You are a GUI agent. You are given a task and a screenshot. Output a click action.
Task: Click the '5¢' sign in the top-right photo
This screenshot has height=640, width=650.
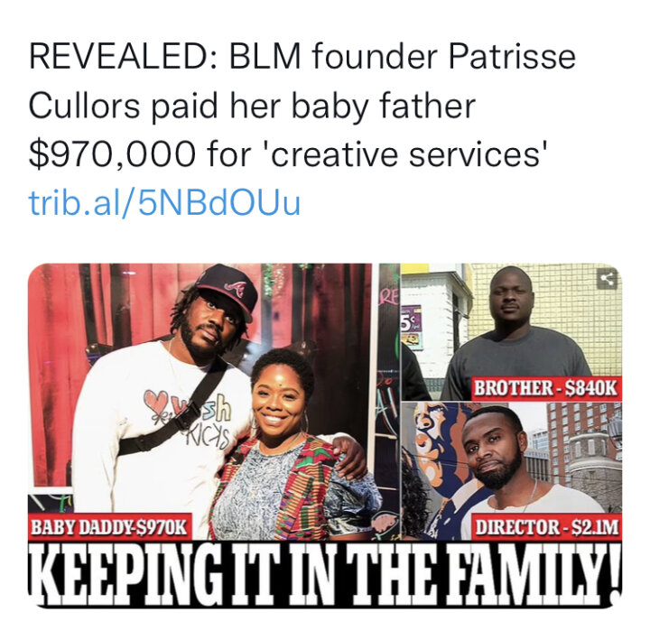tap(410, 324)
